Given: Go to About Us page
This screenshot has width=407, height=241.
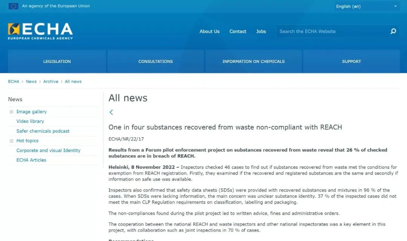Looking at the screenshot, I should (209, 32).
